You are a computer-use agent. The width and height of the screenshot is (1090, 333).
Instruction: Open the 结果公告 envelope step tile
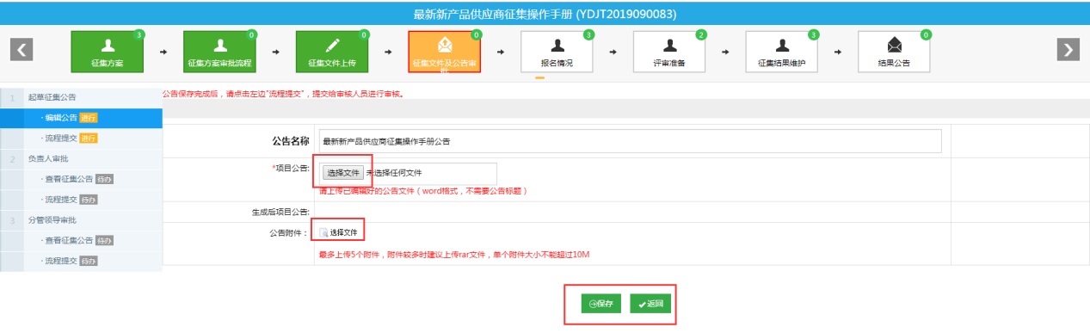(895, 52)
